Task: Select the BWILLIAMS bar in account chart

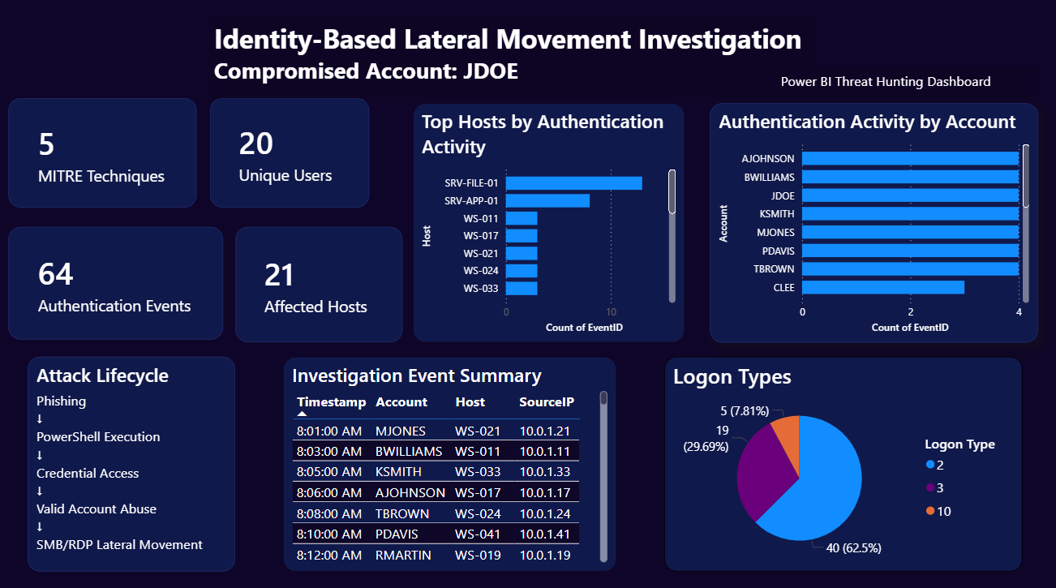Action: click(x=910, y=177)
